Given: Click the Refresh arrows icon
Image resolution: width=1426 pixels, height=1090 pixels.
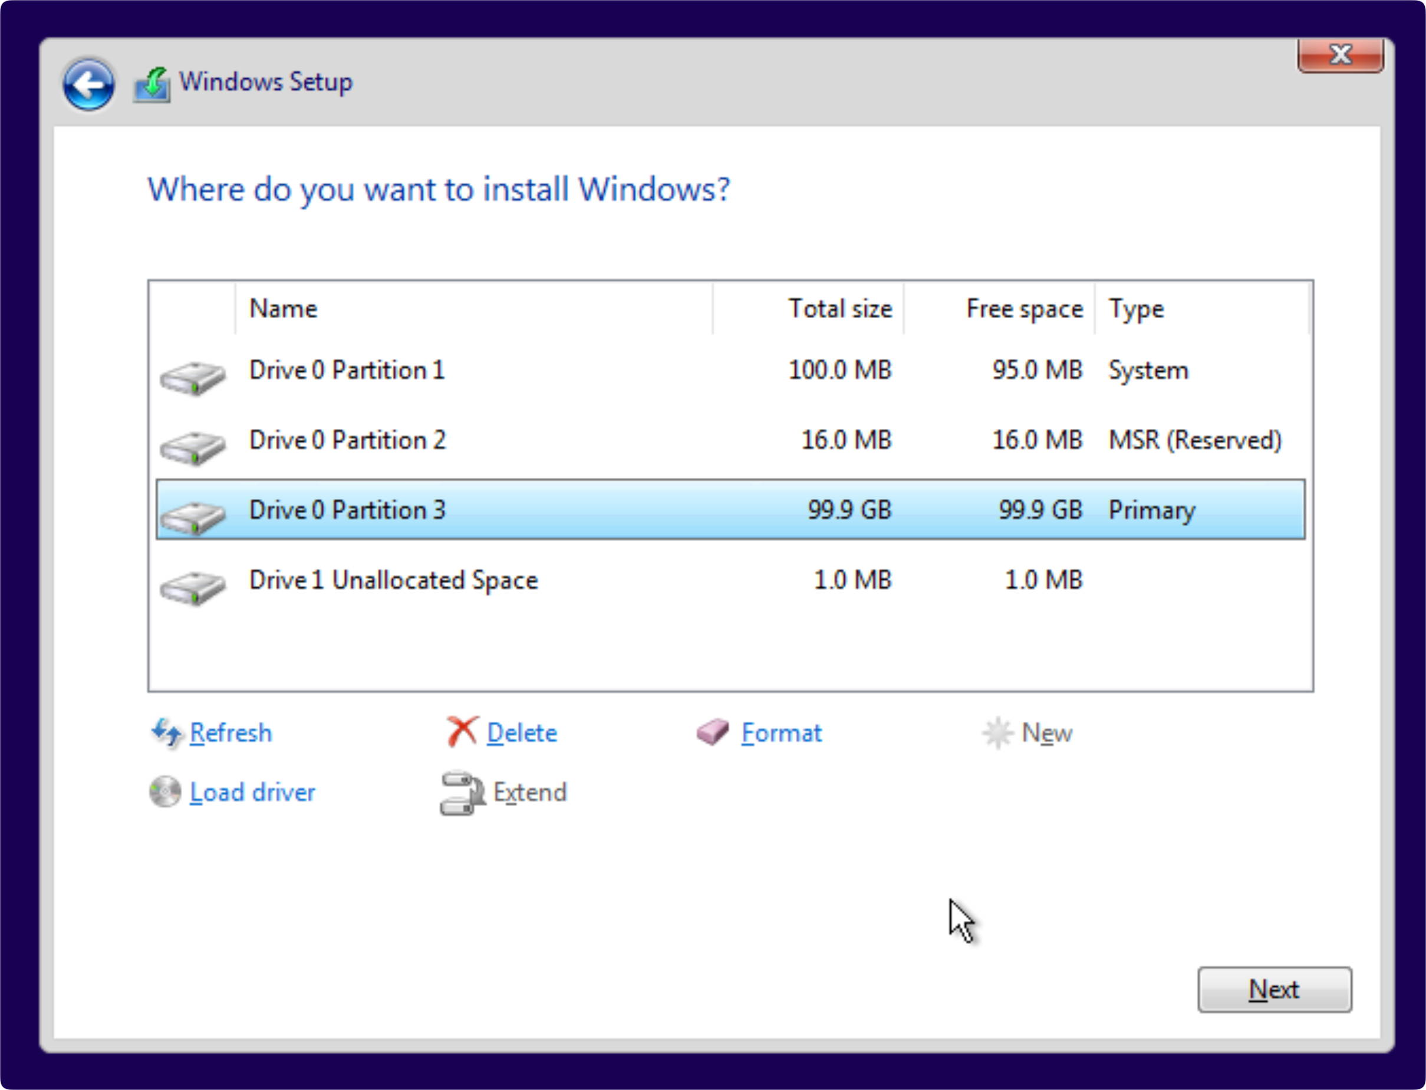Looking at the screenshot, I should [x=167, y=733].
